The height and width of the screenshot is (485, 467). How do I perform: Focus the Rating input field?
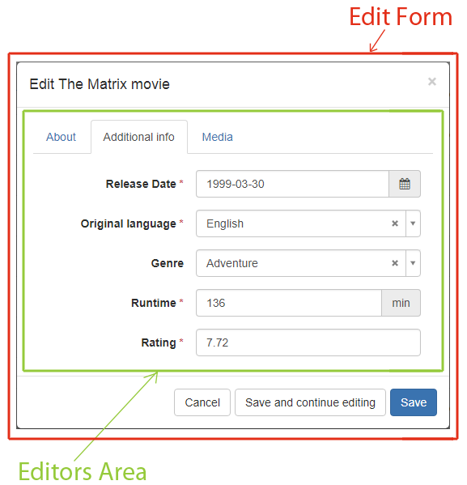308,342
